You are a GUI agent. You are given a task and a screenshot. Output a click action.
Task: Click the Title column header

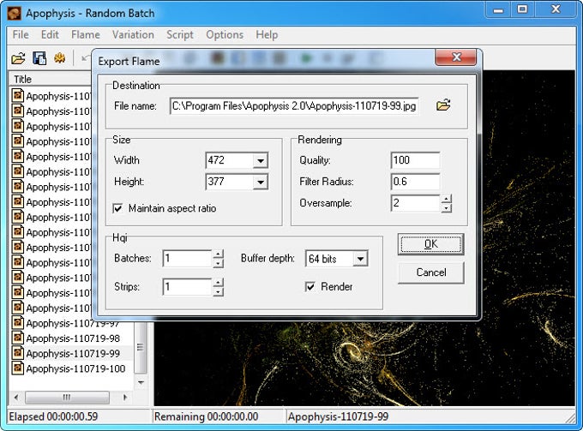coord(51,79)
